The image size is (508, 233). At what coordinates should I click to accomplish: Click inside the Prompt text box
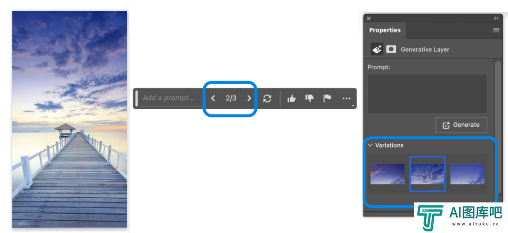pos(427,94)
